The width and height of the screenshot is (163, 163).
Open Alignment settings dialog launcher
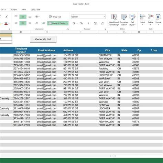coord(68,29)
